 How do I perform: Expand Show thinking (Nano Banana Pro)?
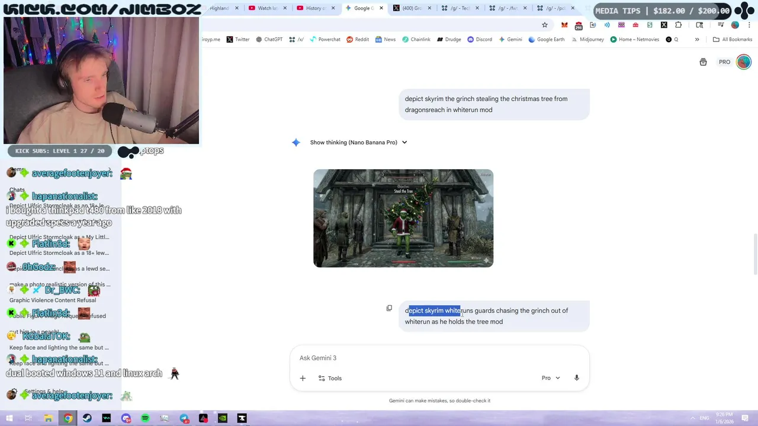pyautogui.click(x=358, y=143)
